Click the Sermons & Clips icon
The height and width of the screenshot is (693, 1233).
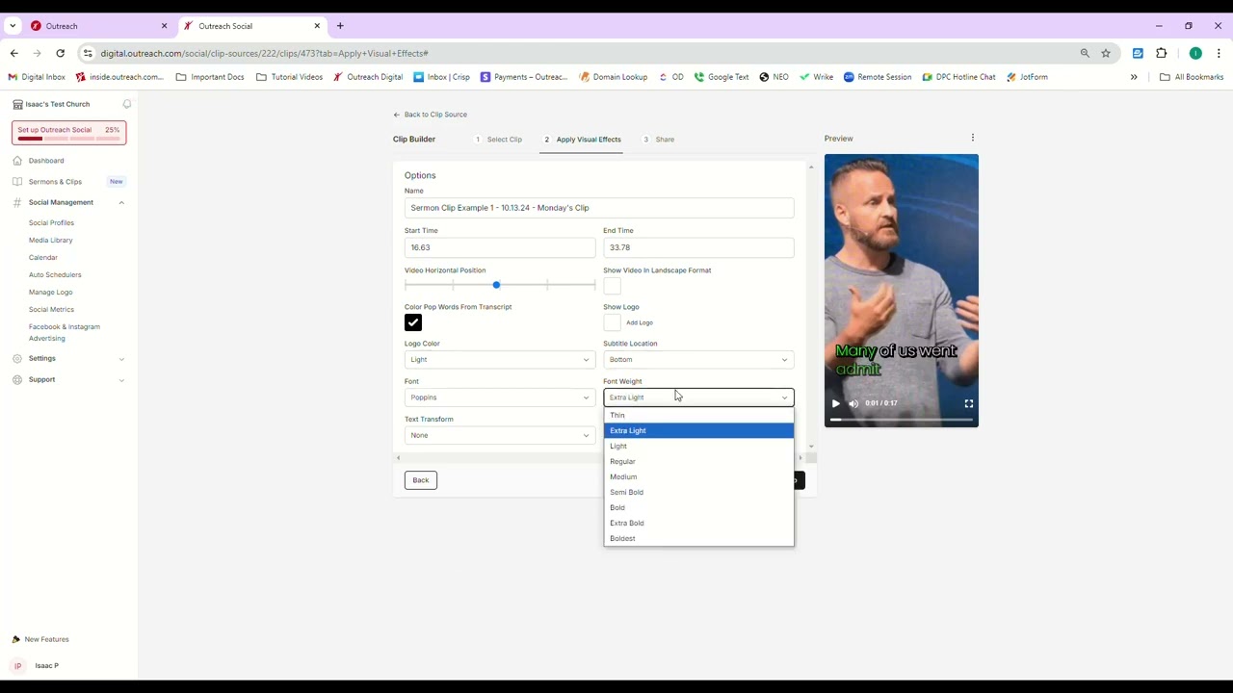[17, 181]
